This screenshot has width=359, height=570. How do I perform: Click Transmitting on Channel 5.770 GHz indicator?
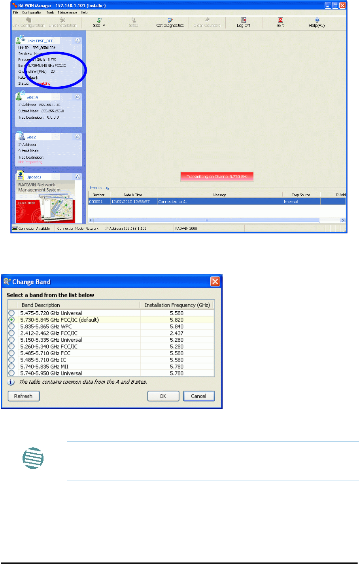coord(217,176)
